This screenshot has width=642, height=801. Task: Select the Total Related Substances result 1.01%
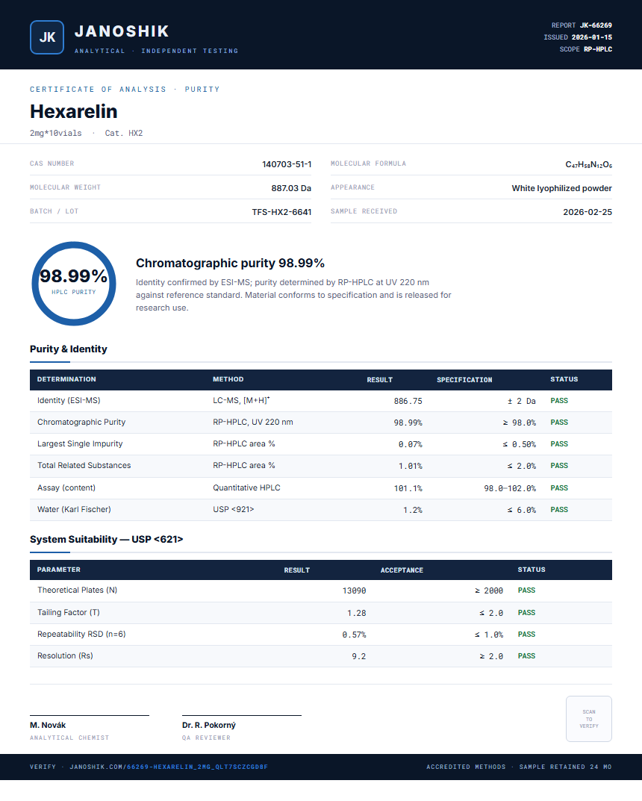[x=410, y=466]
